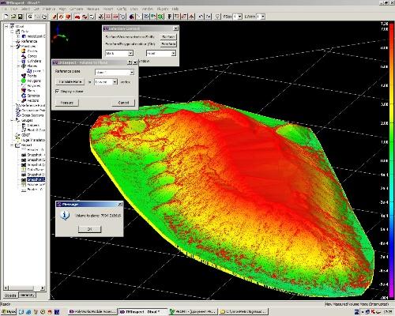
Task: Click the Cancel button in volume dialog
Action: coord(123,103)
